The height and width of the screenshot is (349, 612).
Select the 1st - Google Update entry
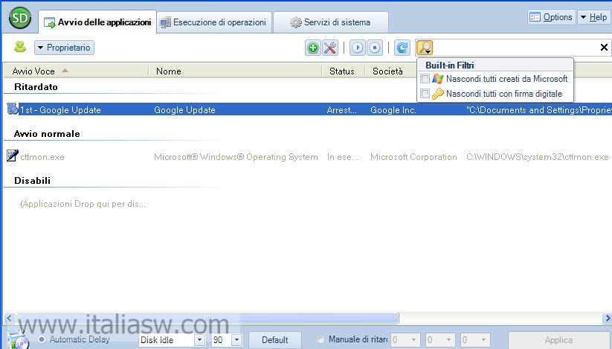click(60, 110)
